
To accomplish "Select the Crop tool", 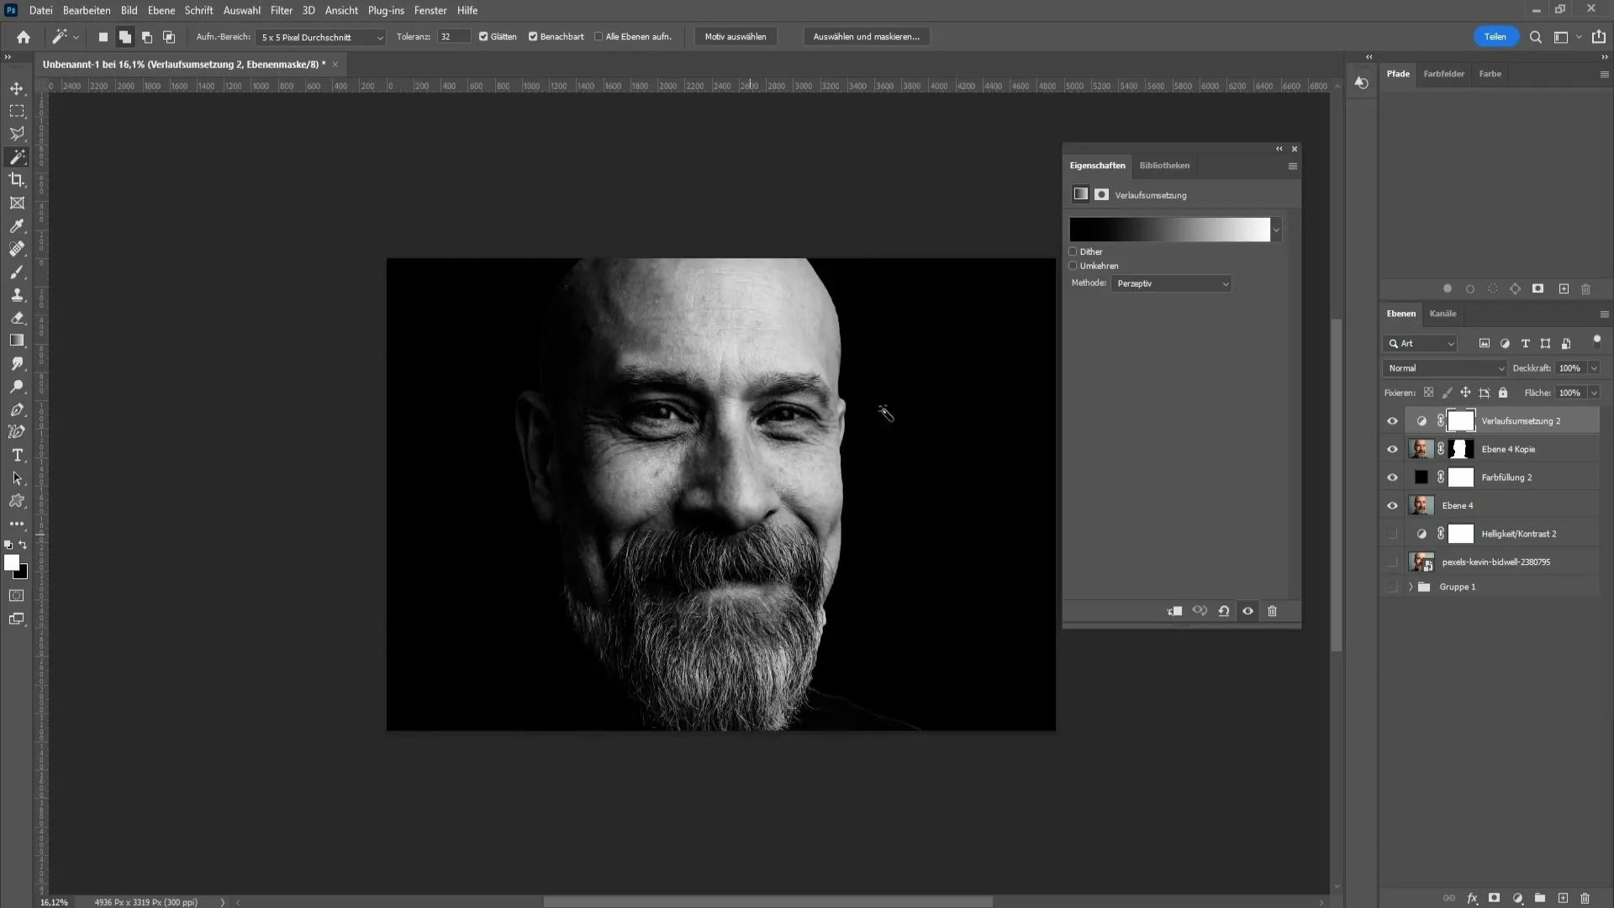I will [x=17, y=180].
